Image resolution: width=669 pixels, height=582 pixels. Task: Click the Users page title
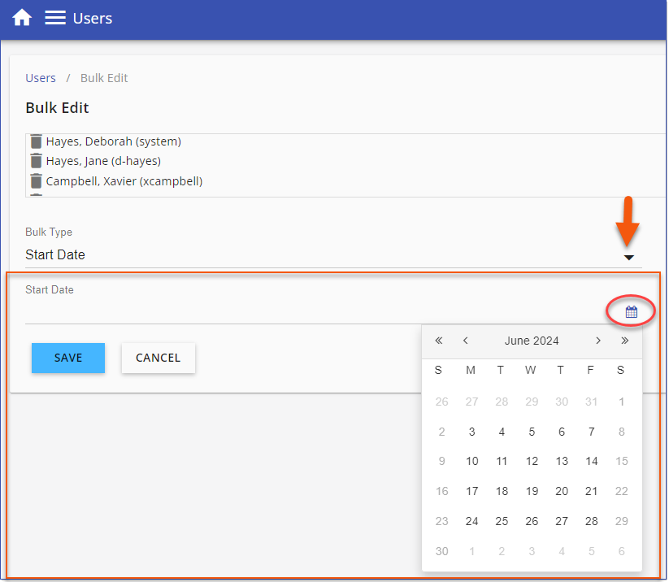[x=93, y=18]
